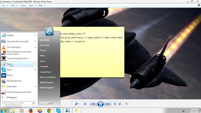Click the Shut down button
This screenshot has width=201, height=113.
coord(44,103)
